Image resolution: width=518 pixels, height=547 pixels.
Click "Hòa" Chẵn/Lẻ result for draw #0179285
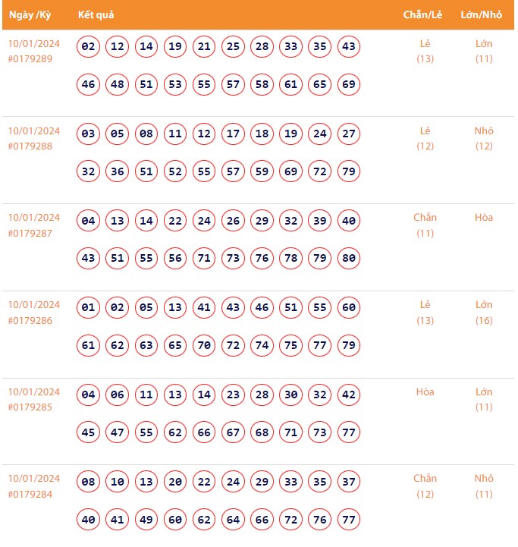[x=425, y=392]
